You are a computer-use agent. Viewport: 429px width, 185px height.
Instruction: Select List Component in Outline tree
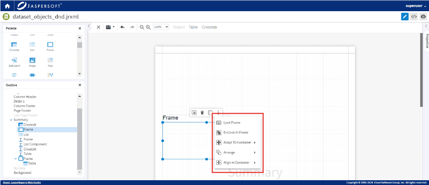point(35,144)
